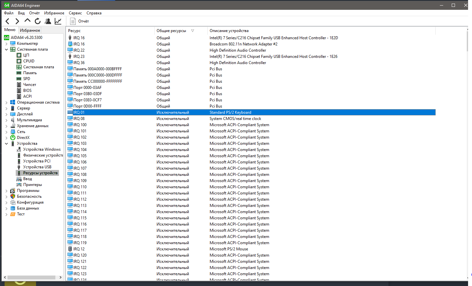Click the Ввод keyboard icon
The height and width of the screenshot is (286, 472).
tap(19, 179)
